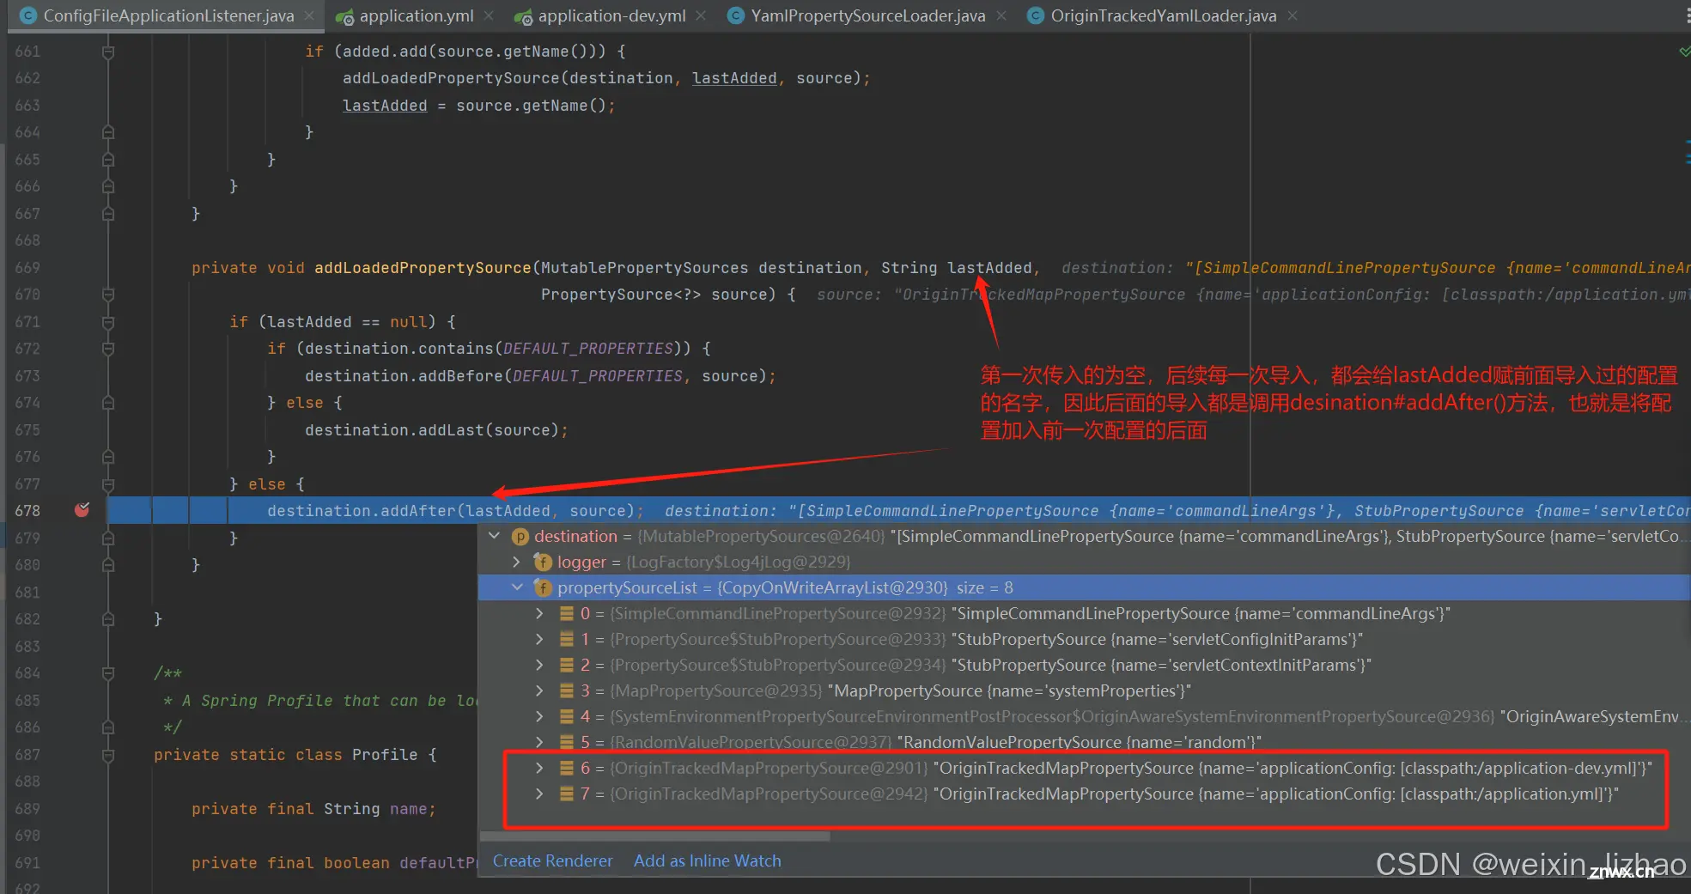Expand list element 4 OriginAwareSystemEnvironment
The height and width of the screenshot is (894, 1691).
point(539,716)
